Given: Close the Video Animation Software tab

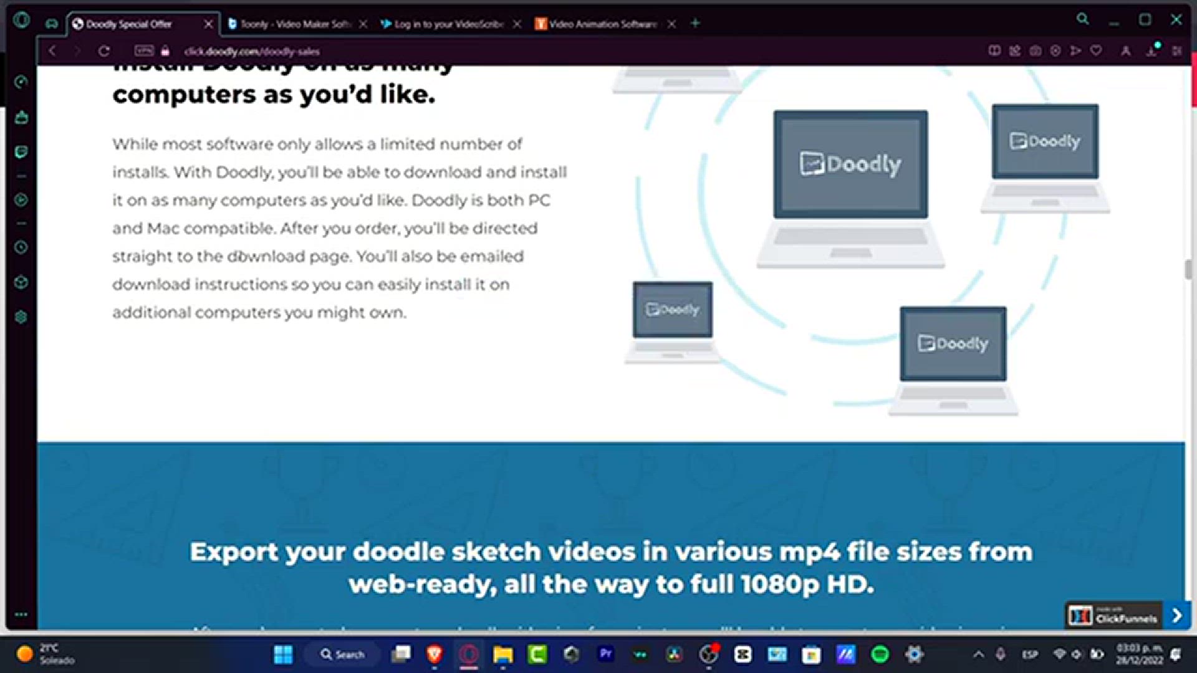Looking at the screenshot, I should pyautogui.click(x=671, y=24).
